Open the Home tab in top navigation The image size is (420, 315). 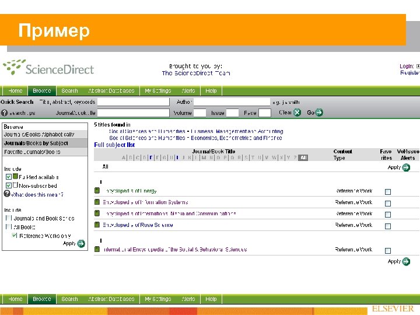click(15, 91)
